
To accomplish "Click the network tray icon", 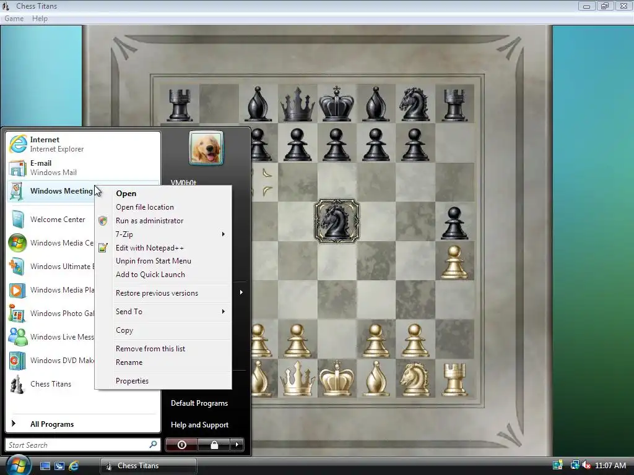I will coord(575,466).
